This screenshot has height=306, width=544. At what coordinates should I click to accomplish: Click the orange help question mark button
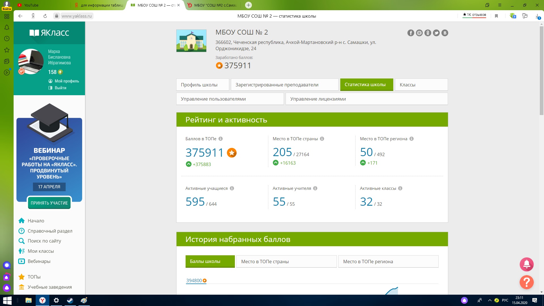tap(526, 282)
